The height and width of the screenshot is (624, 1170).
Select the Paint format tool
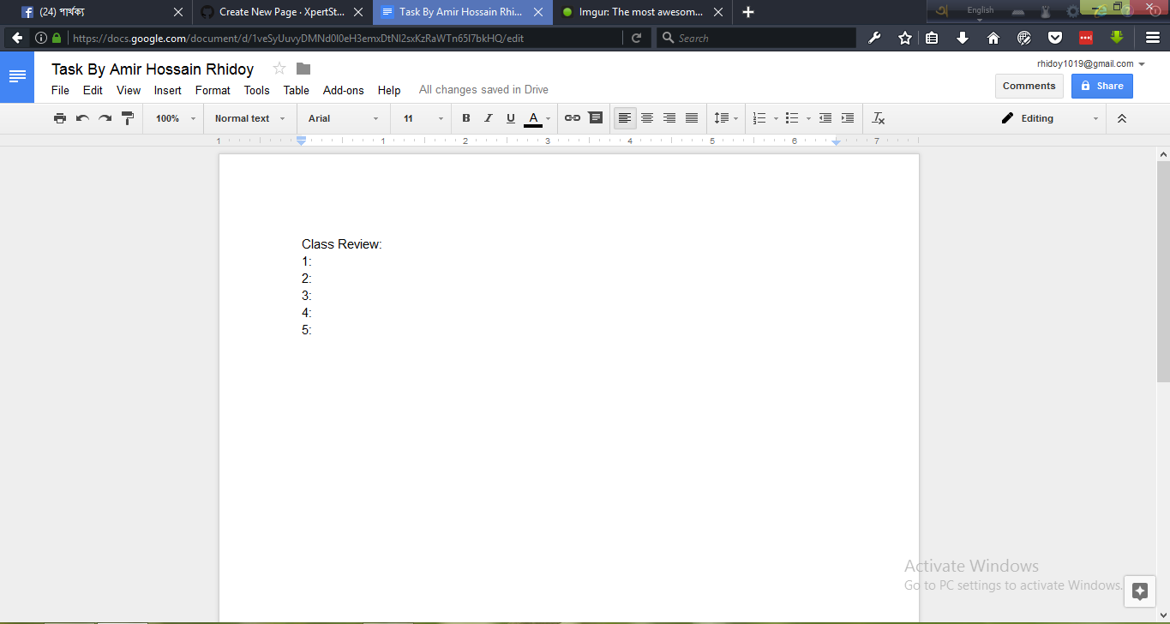click(128, 118)
